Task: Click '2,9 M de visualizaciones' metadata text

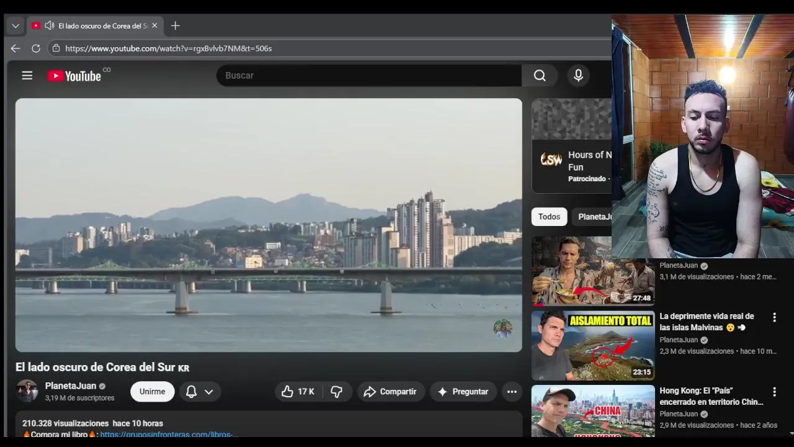Action: [x=697, y=426]
